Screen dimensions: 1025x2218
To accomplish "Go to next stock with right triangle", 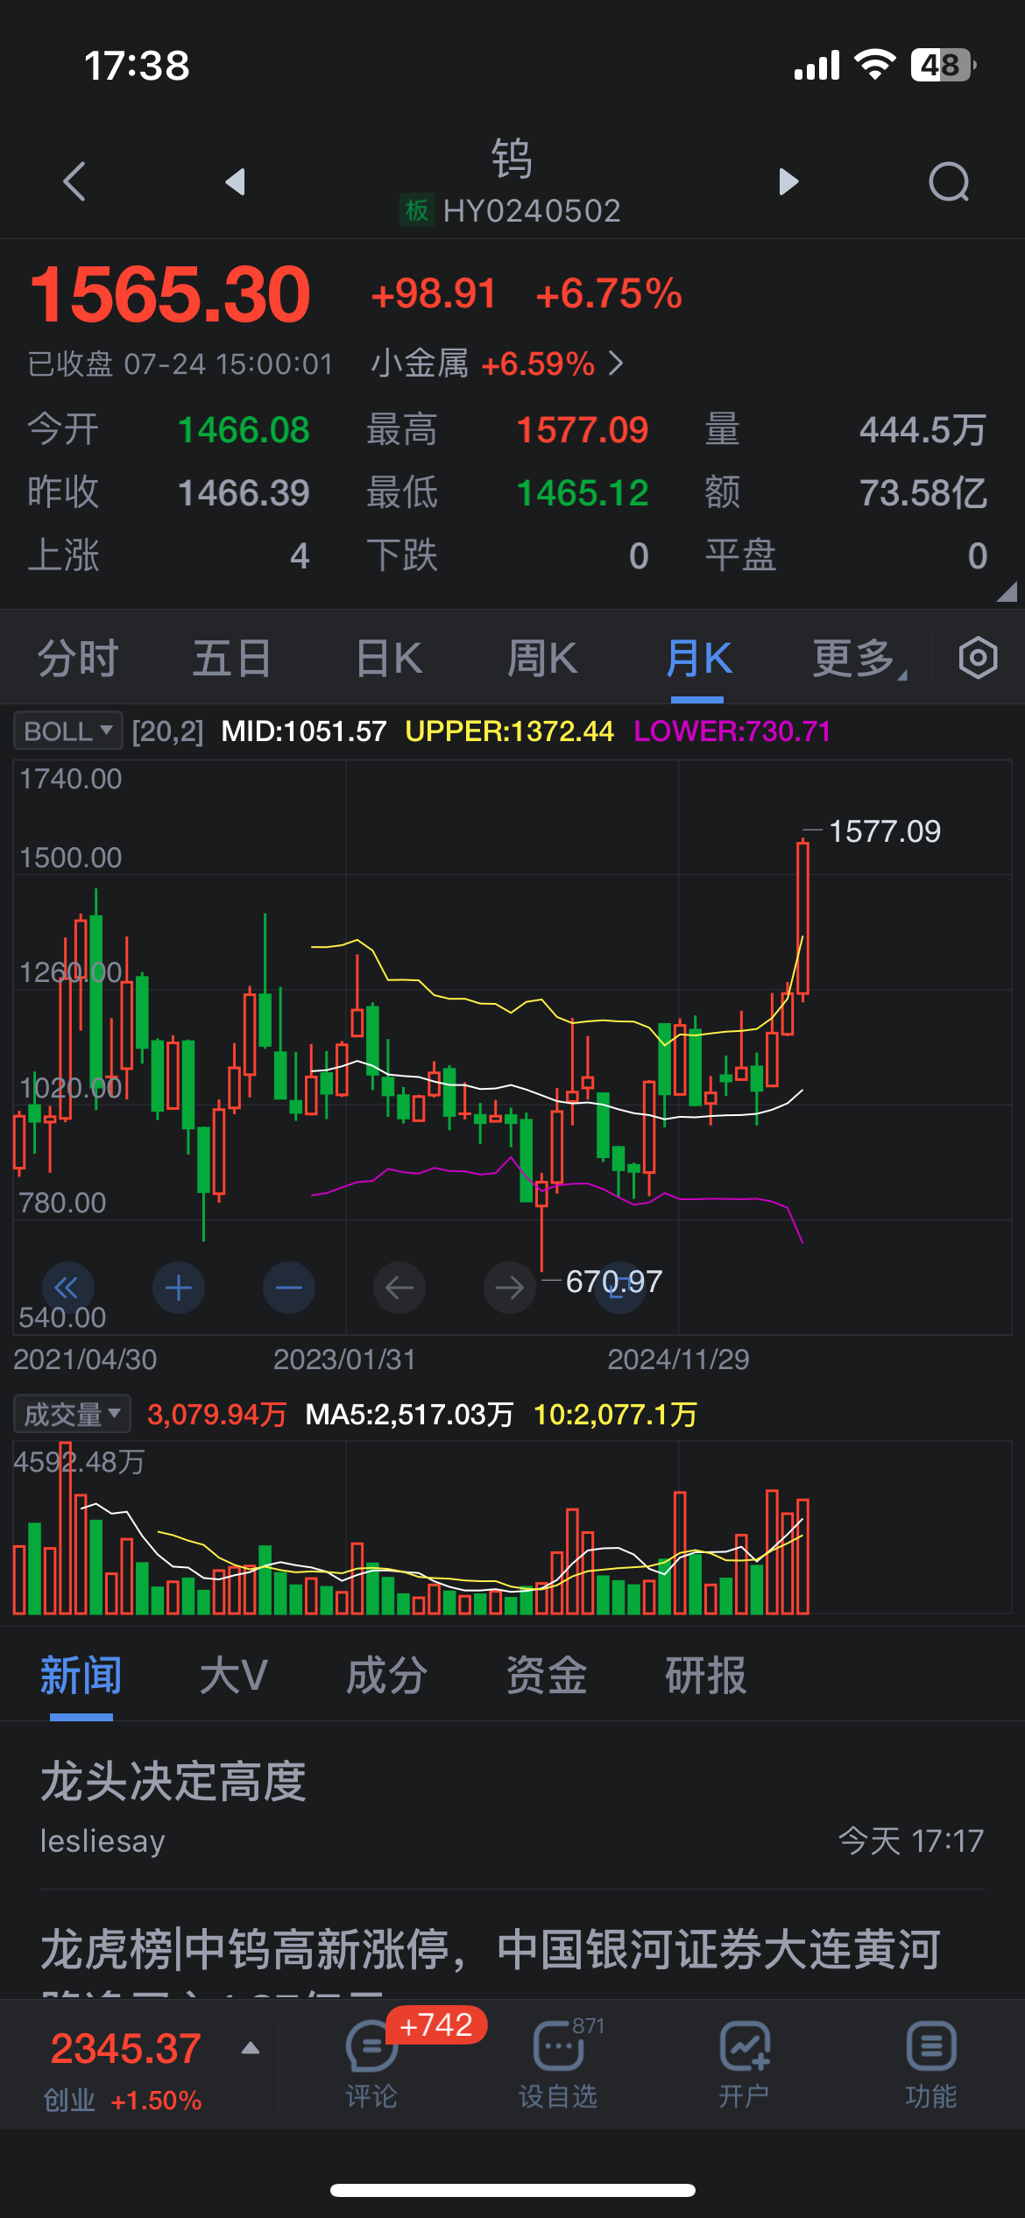I will (788, 181).
